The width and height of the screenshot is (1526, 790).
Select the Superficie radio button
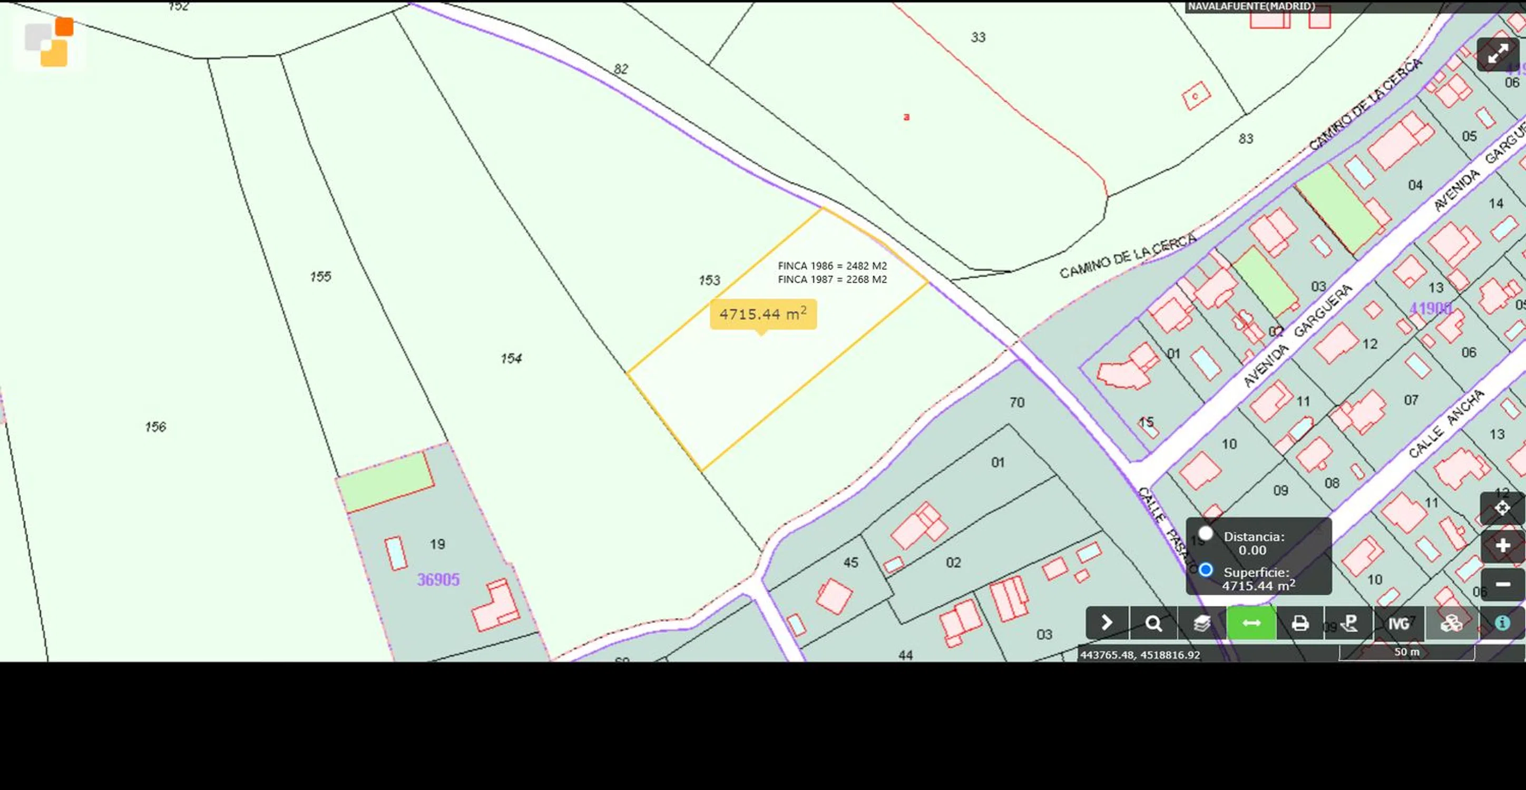click(1206, 570)
